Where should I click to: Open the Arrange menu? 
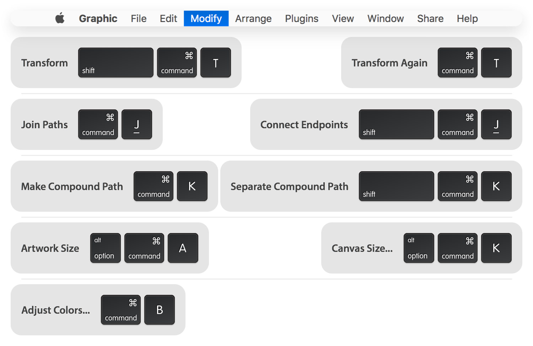pos(253,18)
